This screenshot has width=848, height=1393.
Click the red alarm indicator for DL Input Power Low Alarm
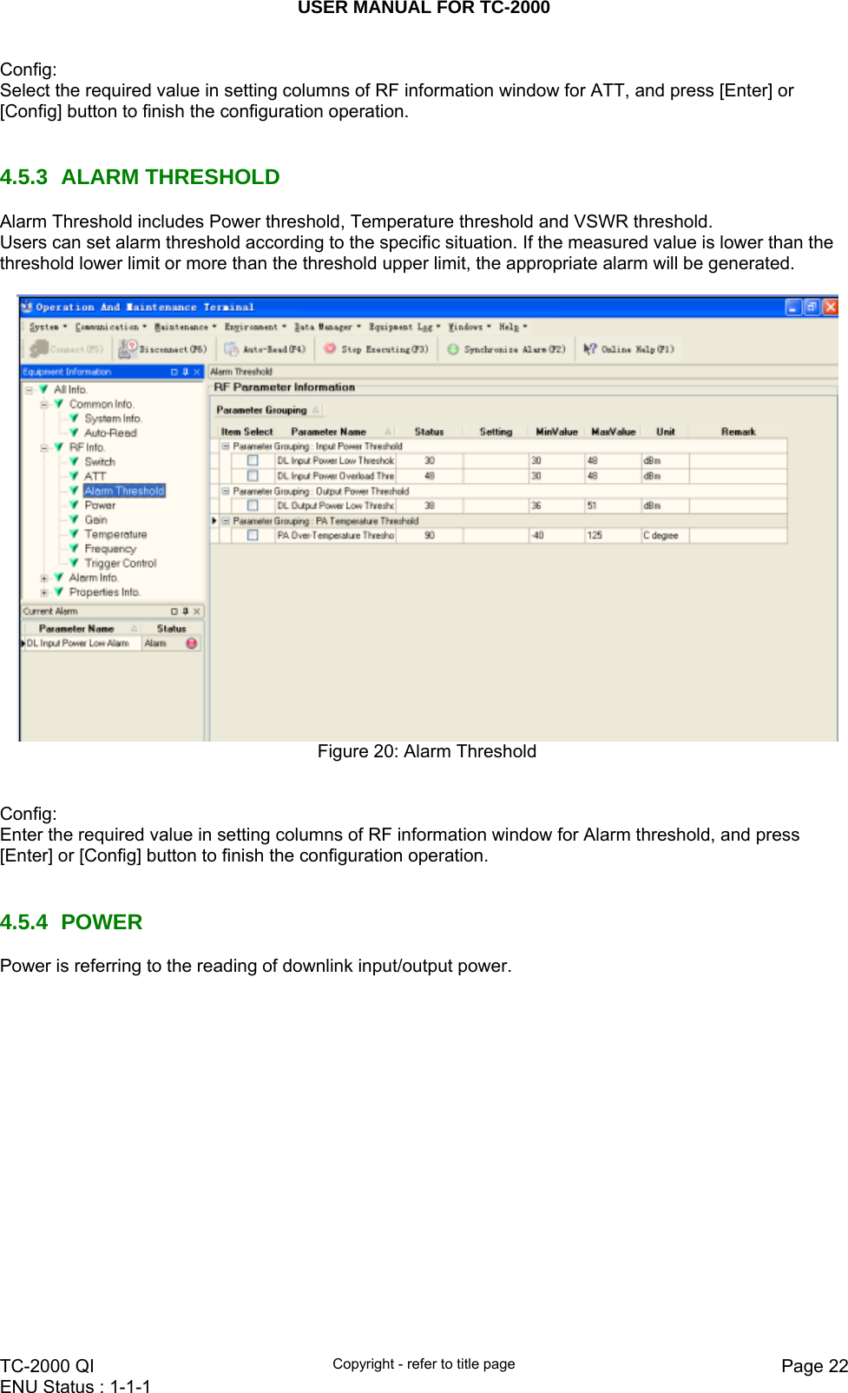[x=192, y=643]
